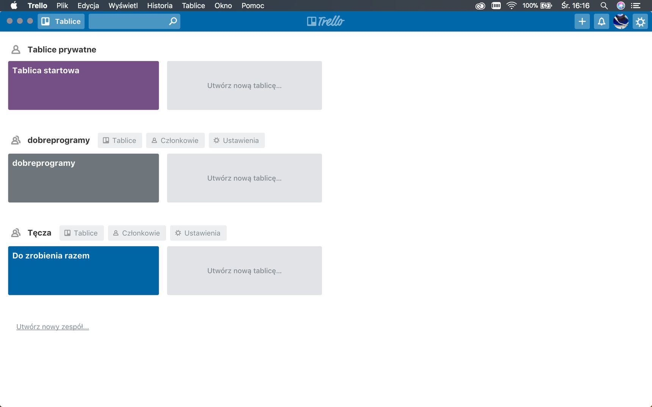Click the magnifier icon in Trello search box
Viewport: 652px width, 407px height.
click(x=173, y=21)
